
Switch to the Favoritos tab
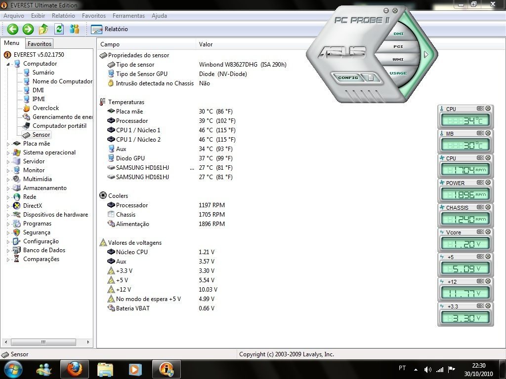[40, 43]
